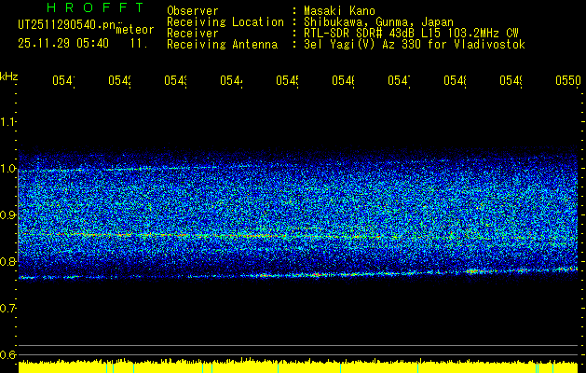Click the 0543 time marker
This screenshot has height=373, width=586.
176,80
